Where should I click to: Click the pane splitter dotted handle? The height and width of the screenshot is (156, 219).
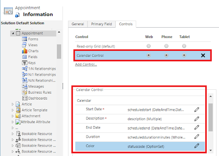tap(62, 86)
